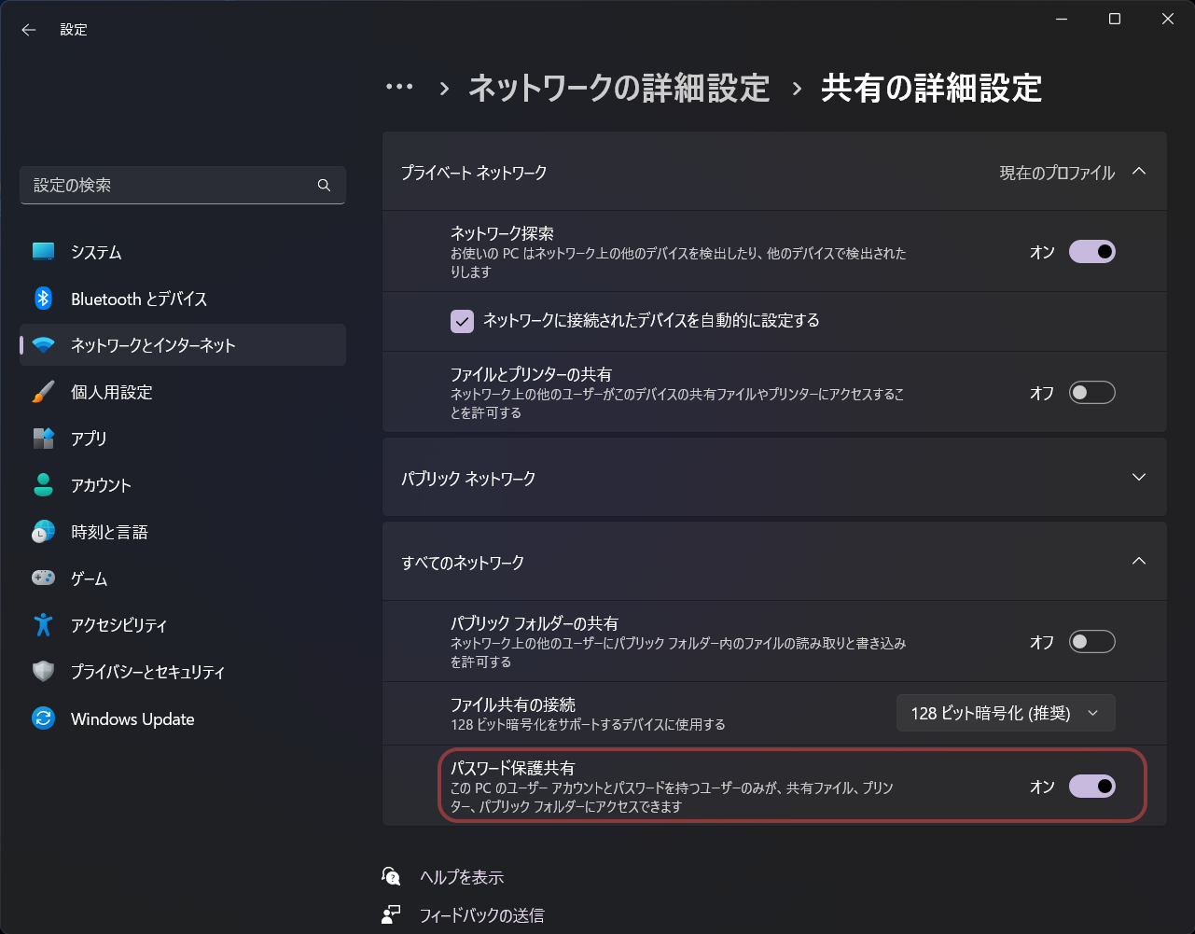Image resolution: width=1195 pixels, height=934 pixels.
Task: Open Bluetooth とデバイス via its icon
Action: (43, 299)
